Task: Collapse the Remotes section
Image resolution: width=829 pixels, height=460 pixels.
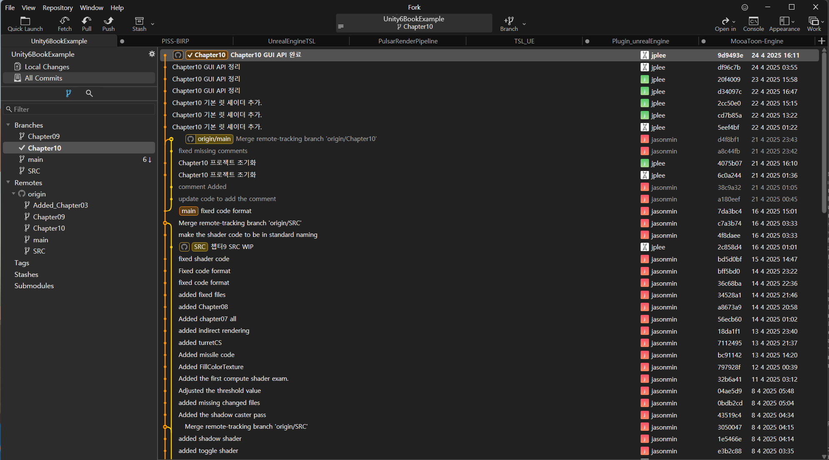Action: (8, 183)
